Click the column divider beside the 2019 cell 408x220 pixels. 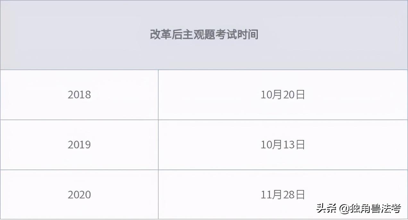[158, 145]
